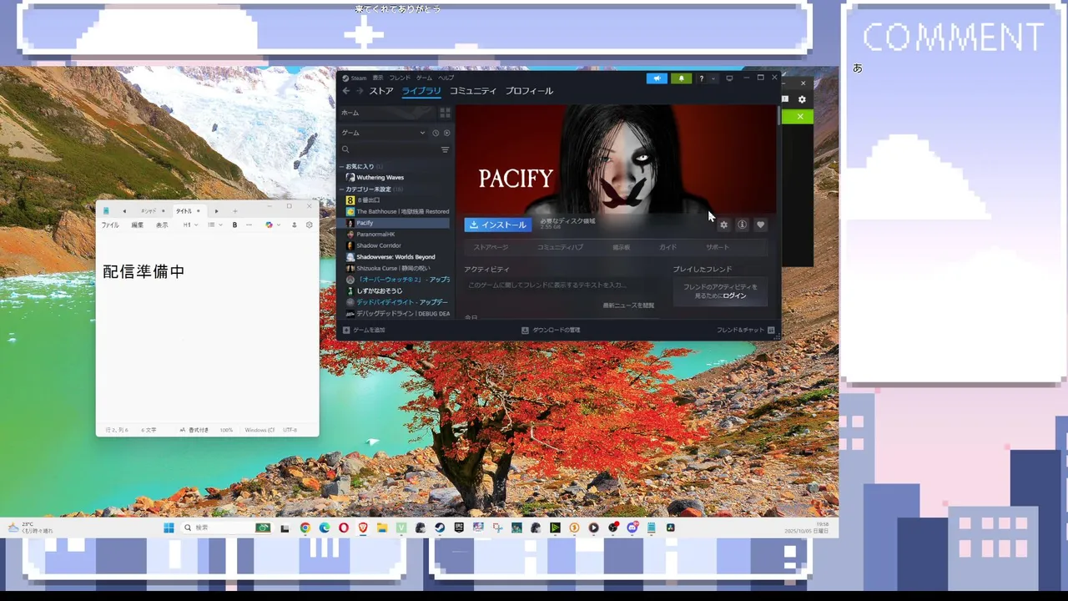Switch to Big Picture mode icon
Screen dimensions: 1068x601
pyautogui.click(x=729, y=78)
